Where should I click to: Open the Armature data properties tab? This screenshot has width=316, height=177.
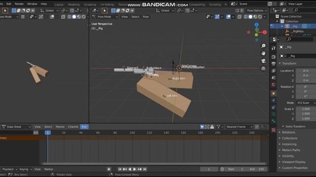pyautogui.click(x=274, y=114)
